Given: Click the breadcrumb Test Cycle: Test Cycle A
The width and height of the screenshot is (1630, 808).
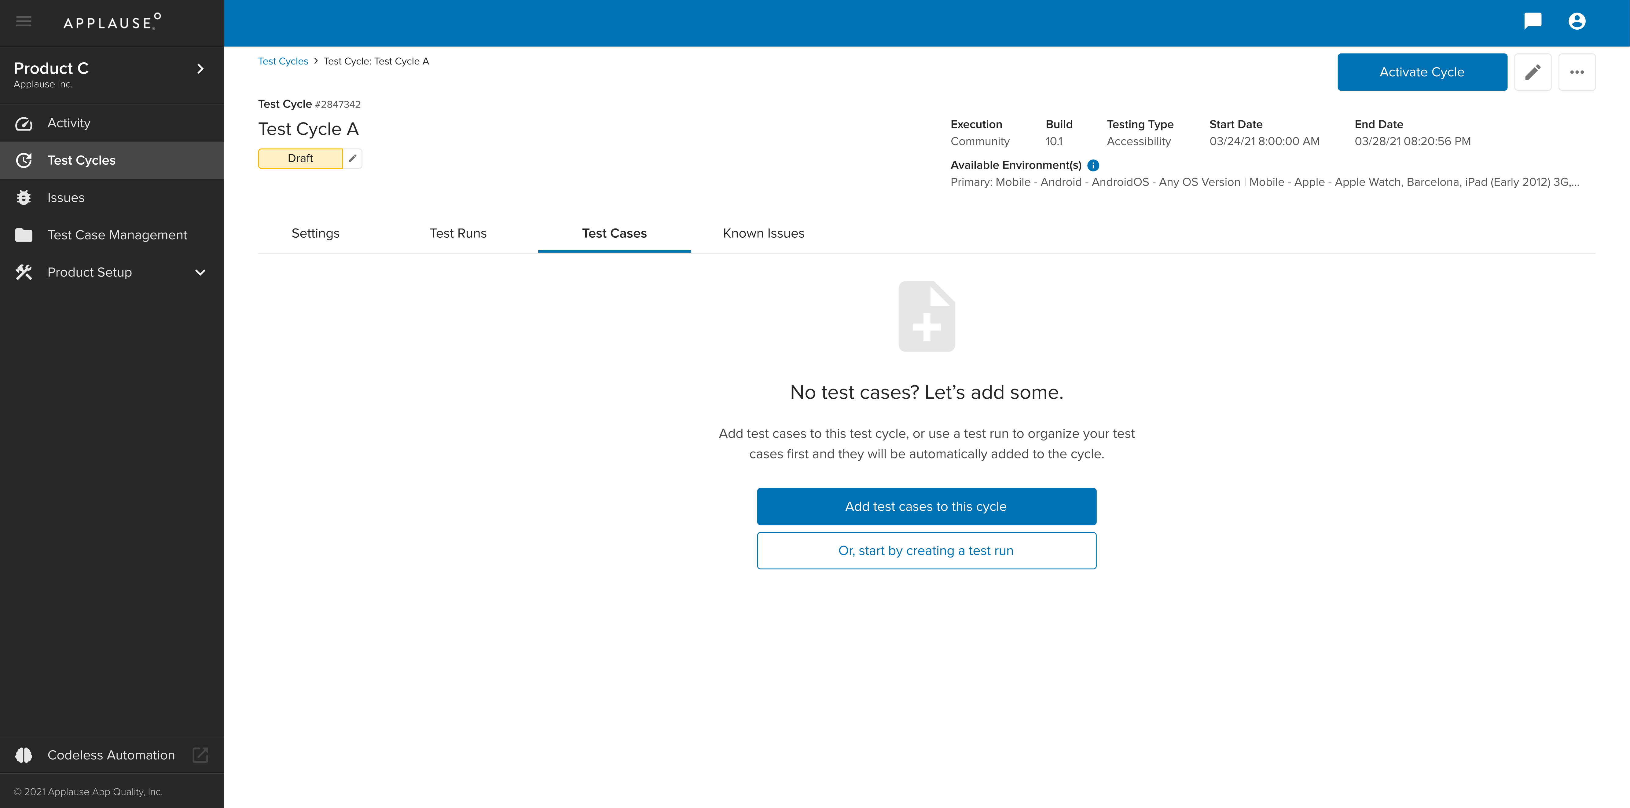Looking at the screenshot, I should point(376,61).
